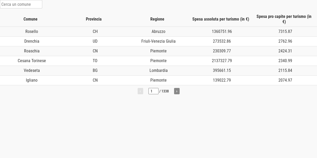
Task: Click the 2137327.79 spesa value
Action: (222, 61)
